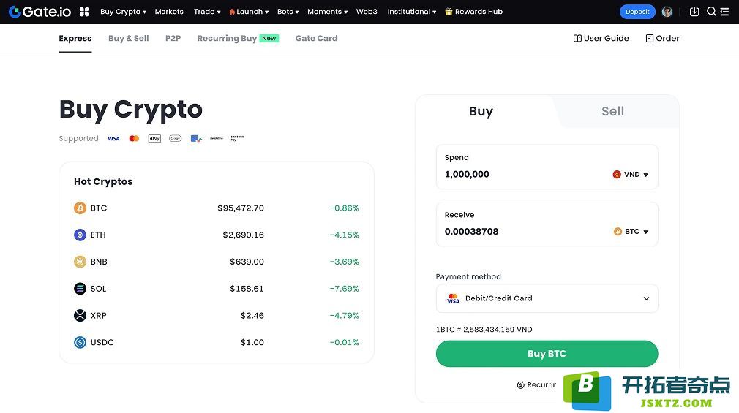Open the apps grid icon beside Gate.io logo
Viewport: 739px width, 413px height.
(x=84, y=12)
